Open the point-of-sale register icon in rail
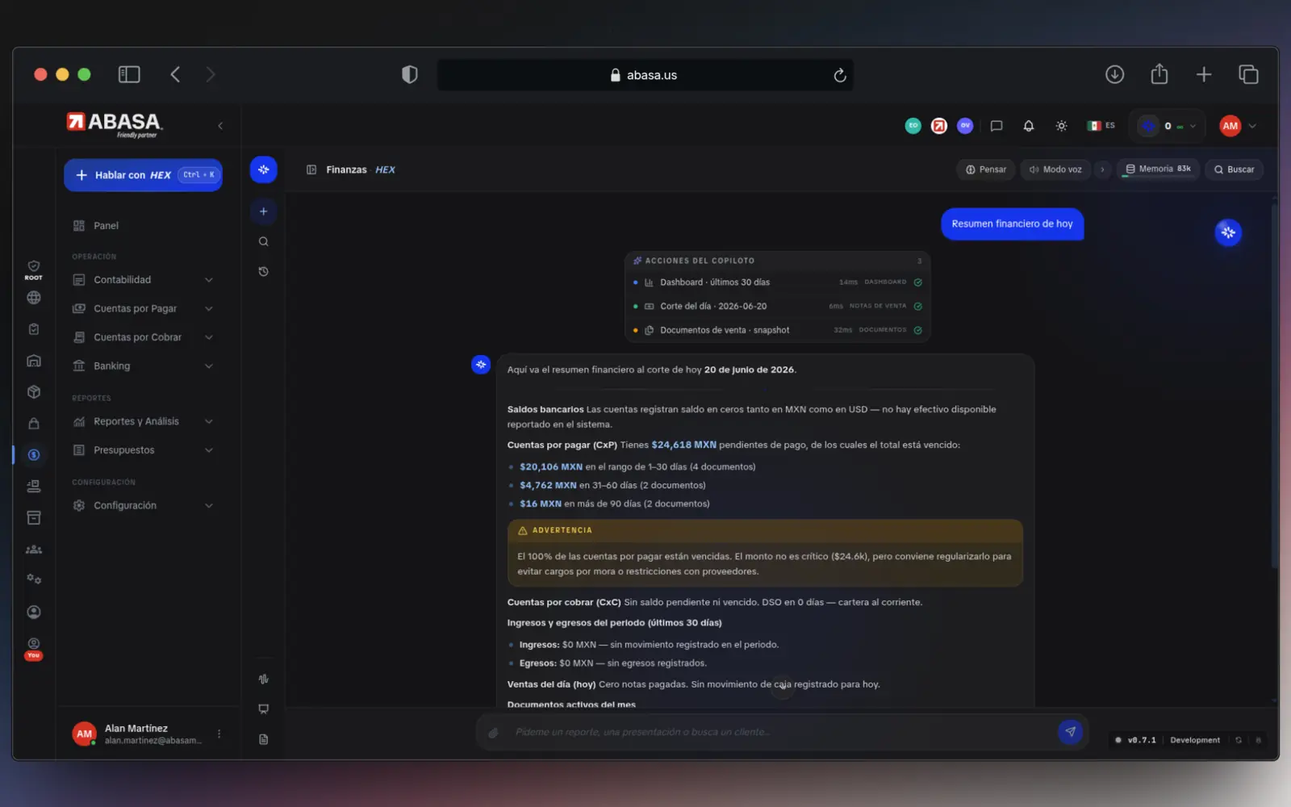 point(33,487)
